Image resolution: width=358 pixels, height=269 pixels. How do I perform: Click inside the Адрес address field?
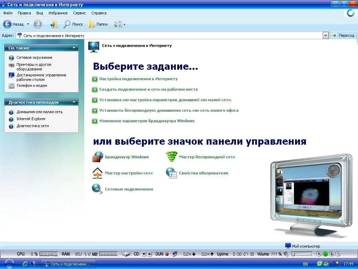point(169,35)
